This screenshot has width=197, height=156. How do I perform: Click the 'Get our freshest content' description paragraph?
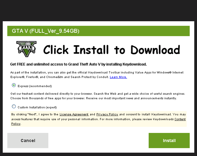[x=98, y=96]
